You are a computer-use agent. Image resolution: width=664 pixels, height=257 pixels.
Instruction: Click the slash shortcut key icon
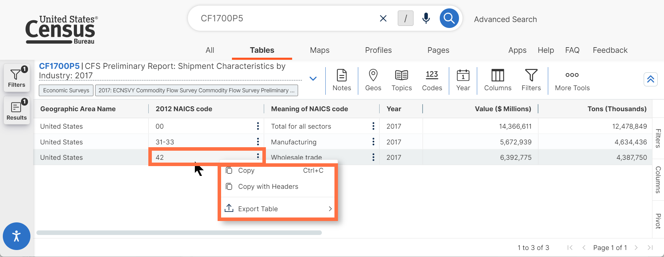(x=405, y=18)
